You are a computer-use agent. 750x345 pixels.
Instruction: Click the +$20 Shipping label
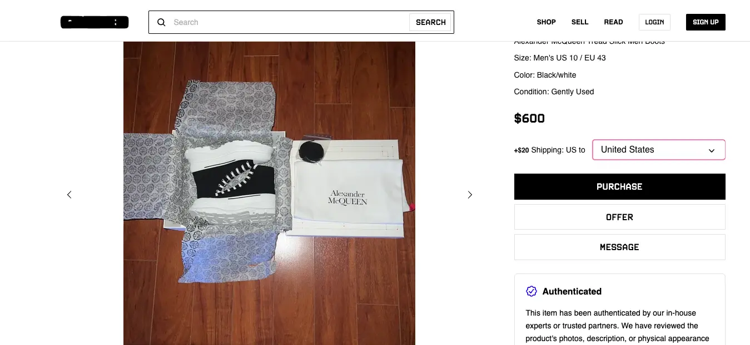tap(521, 150)
